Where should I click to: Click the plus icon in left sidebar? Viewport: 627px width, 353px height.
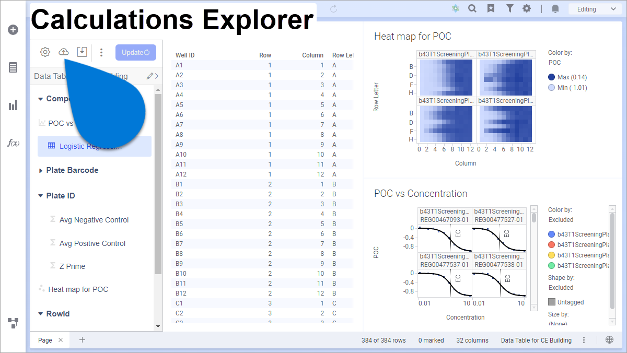point(13,30)
